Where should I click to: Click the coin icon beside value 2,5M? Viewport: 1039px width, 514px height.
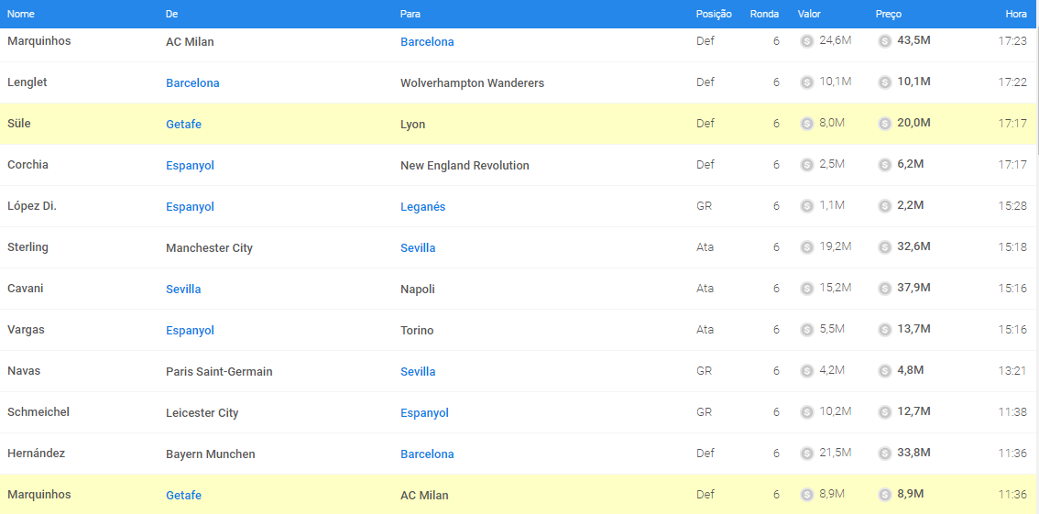[806, 165]
